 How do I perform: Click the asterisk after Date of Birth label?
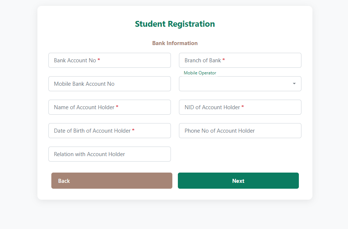(x=133, y=130)
